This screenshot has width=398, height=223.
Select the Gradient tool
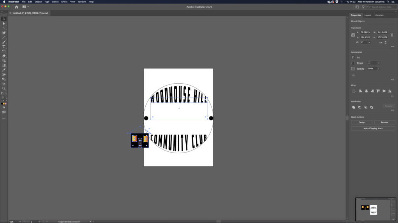coord(4,65)
